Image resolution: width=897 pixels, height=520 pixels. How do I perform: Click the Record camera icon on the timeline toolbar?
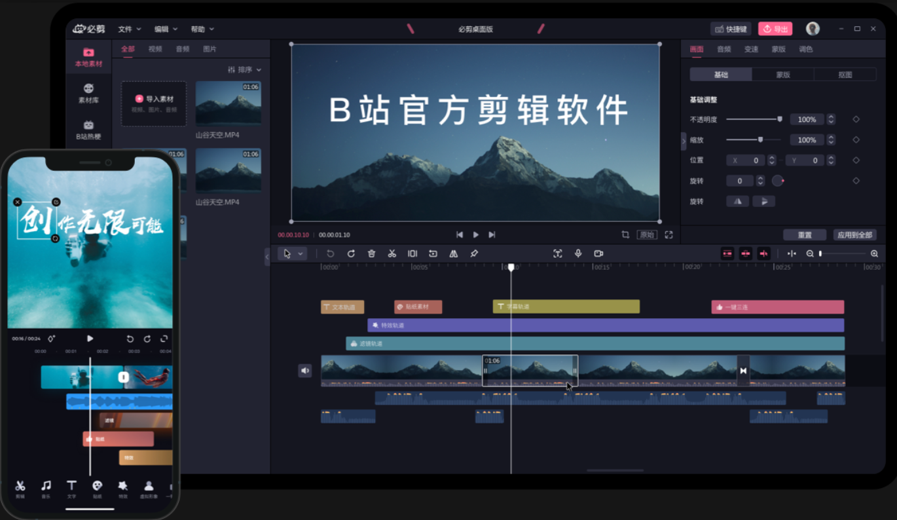[598, 253]
